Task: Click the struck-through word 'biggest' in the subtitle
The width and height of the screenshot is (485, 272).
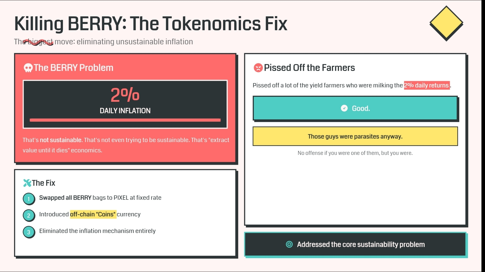Action: pos(40,42)
